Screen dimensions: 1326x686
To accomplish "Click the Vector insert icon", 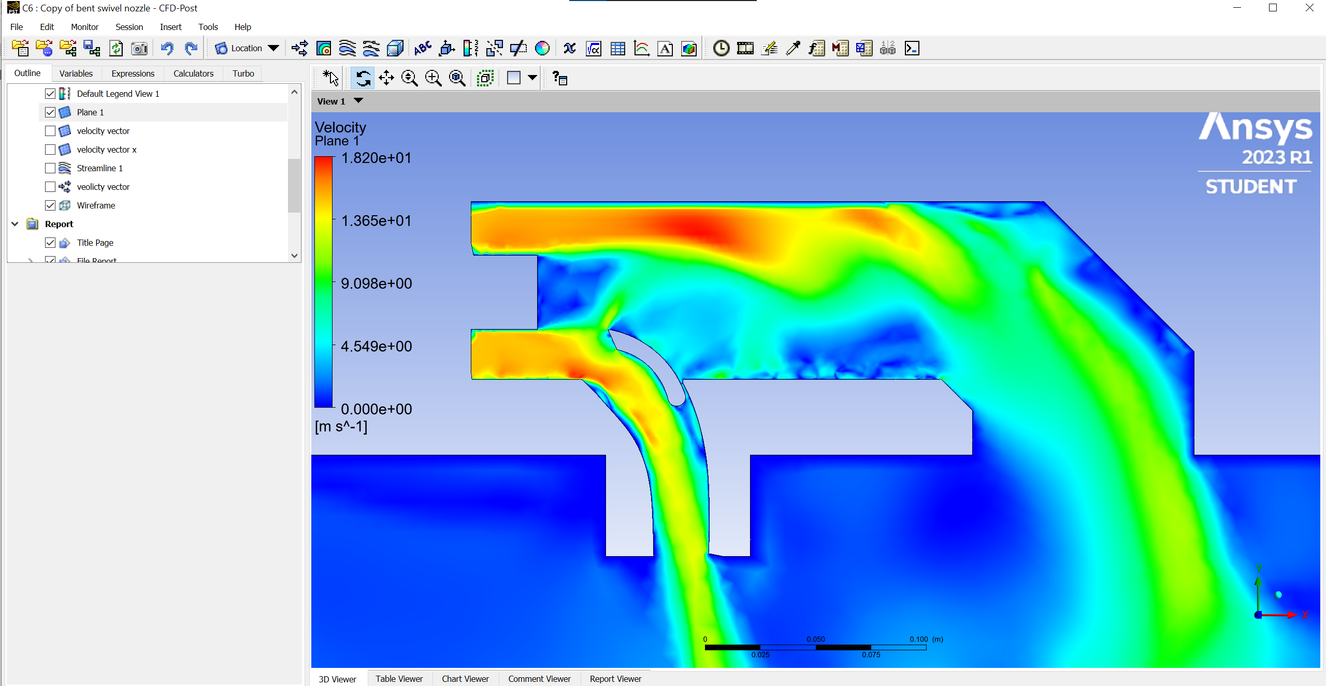I will [x=299, y=49].
